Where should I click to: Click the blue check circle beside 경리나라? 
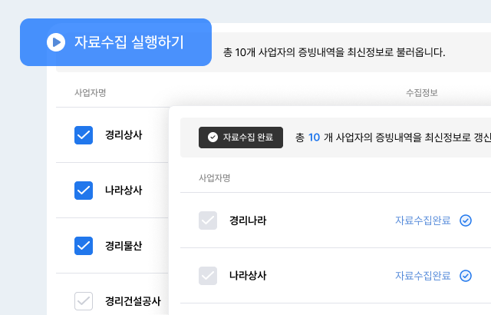coord(466,220)
